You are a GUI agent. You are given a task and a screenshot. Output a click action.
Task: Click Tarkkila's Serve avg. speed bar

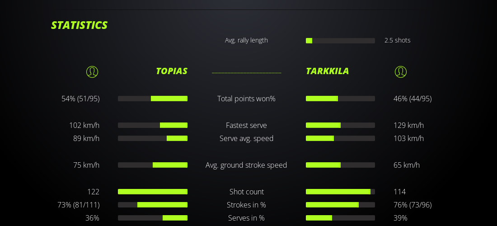(340, 138)
